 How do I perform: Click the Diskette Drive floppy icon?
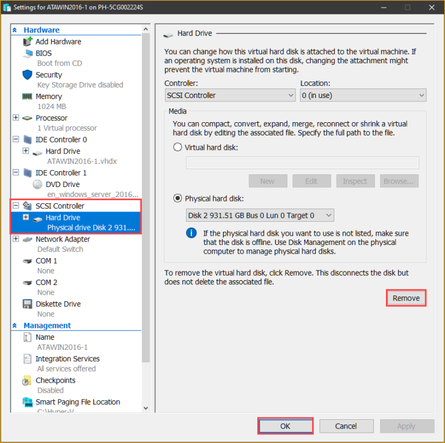coord(27,304)
